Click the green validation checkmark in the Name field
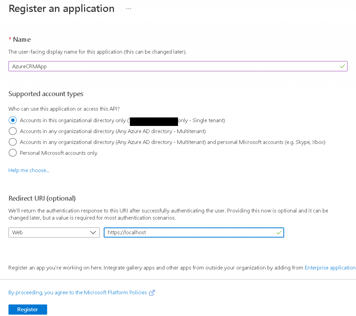The height and width of the screenshot is (316, 356). pos(342,66)
